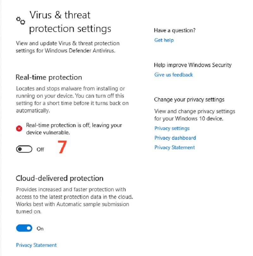This screenshot has width=253, height=256.
Task: Click the Have a question? heading
Action: 175,31
